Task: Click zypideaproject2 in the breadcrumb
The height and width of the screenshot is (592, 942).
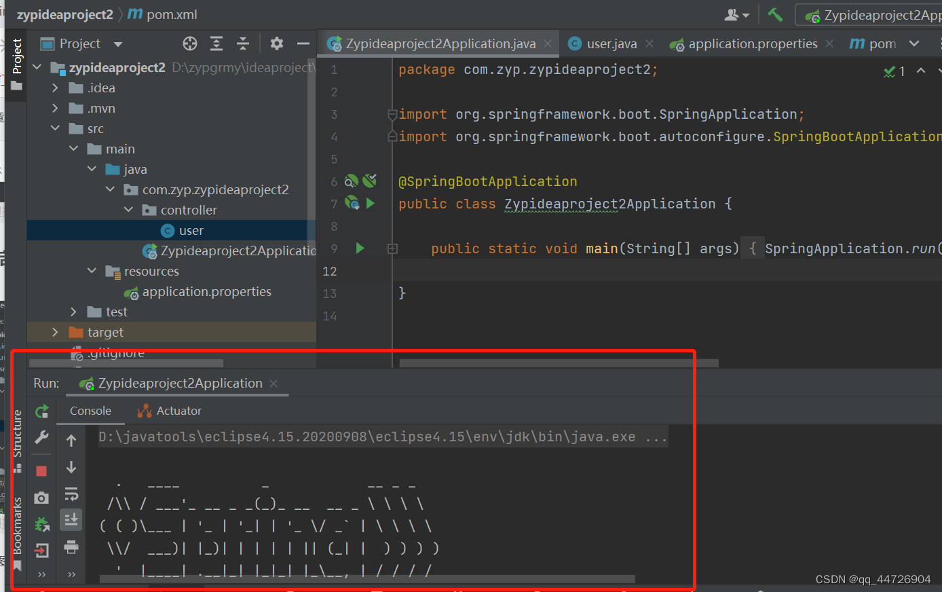Action: (x=65, y=14)
